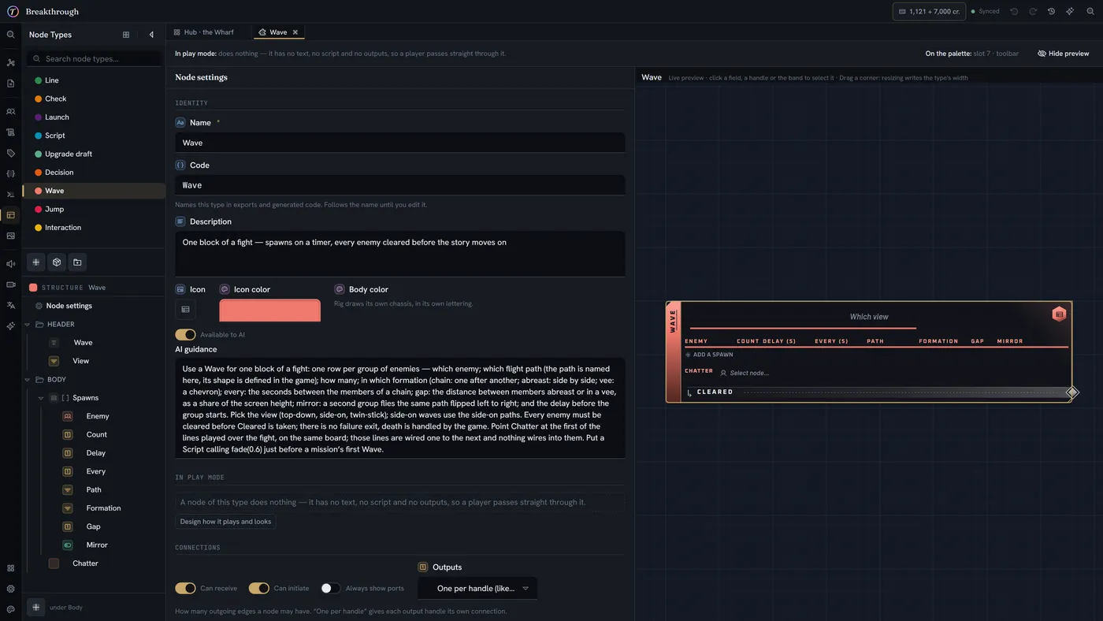Image resolution: width=1103 pixels, height=621 pixels.
Task: Click the Search node types field
Action: 94,59
